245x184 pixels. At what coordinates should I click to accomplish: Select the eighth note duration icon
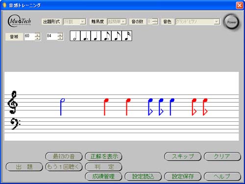(117, 36)
